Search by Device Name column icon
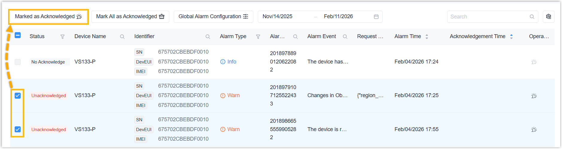This screenshot has width=562, height=149. (x=122, y=37)
